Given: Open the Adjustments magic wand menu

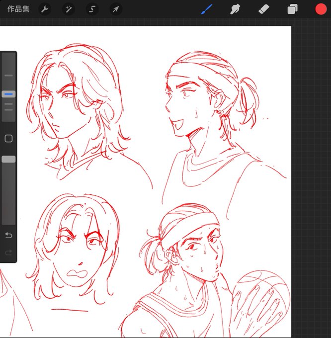Looking at the screenshot, I should click(69, 9).
